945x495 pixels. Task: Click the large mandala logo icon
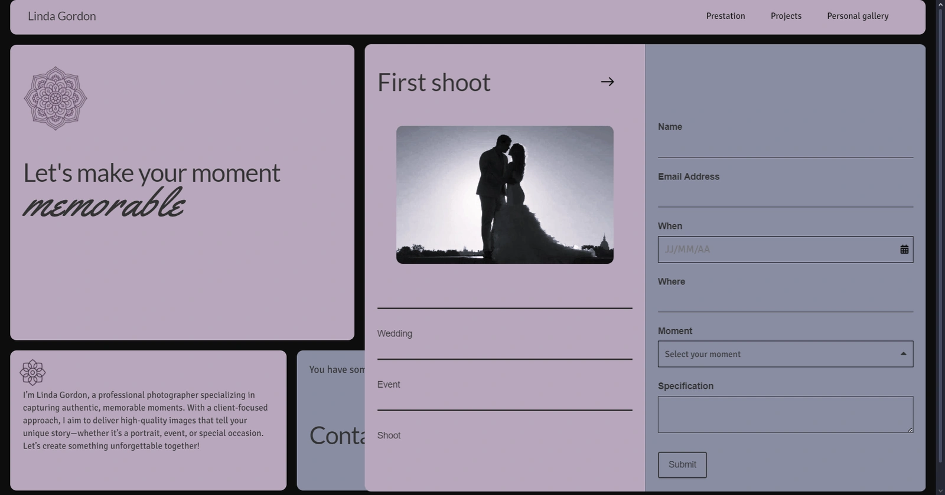[x=56, y=98]
